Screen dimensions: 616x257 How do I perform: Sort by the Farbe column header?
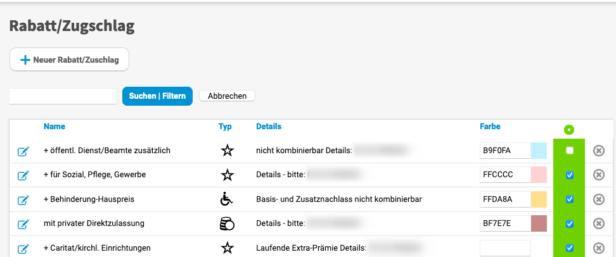click(490, 127)
